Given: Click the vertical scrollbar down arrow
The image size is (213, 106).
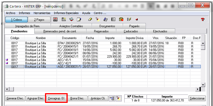Looking at the screenshot, I should pos(203,85).
